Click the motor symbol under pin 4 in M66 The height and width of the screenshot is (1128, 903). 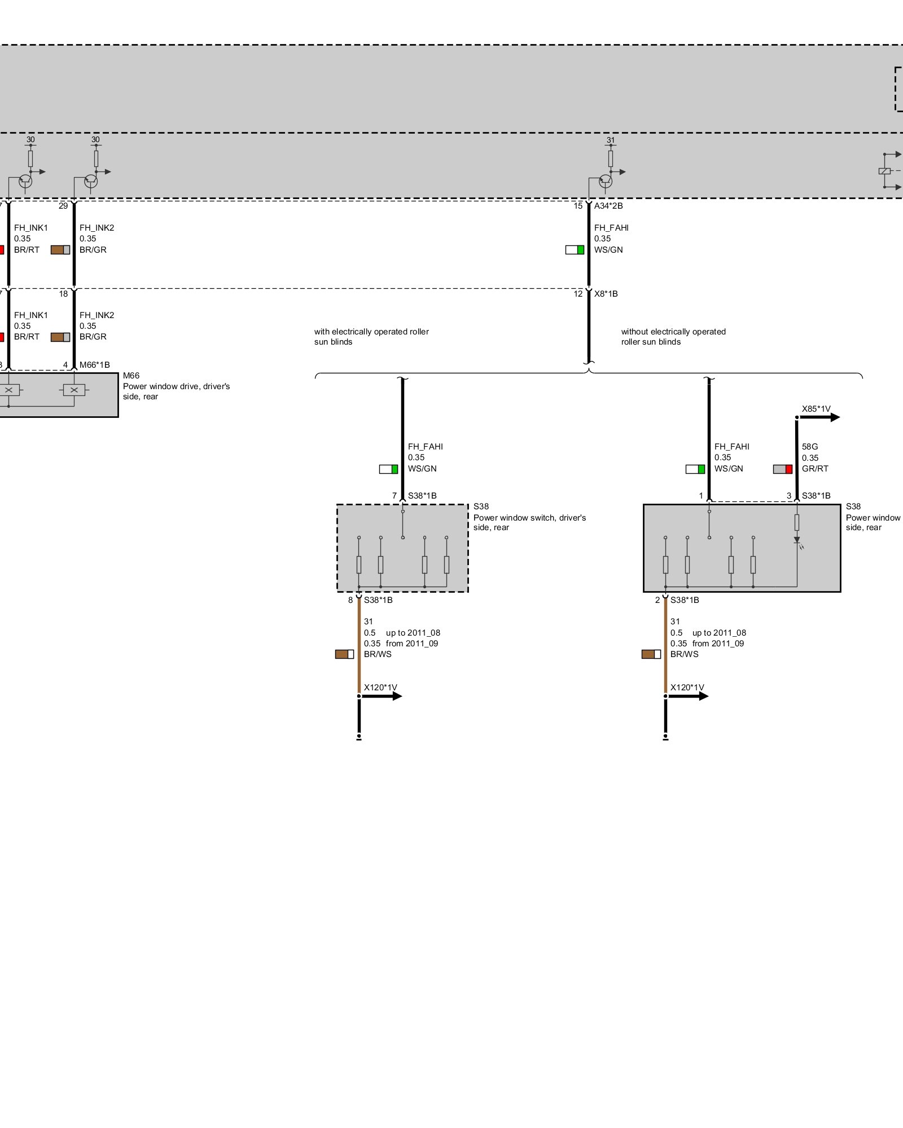coord(74,390)
